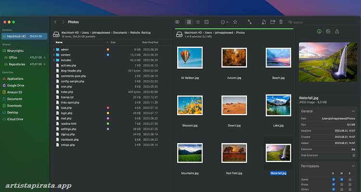The width and height of the screenshot is (361, 192).
Task: Go back with the left arrow
Action: point(56,22)
